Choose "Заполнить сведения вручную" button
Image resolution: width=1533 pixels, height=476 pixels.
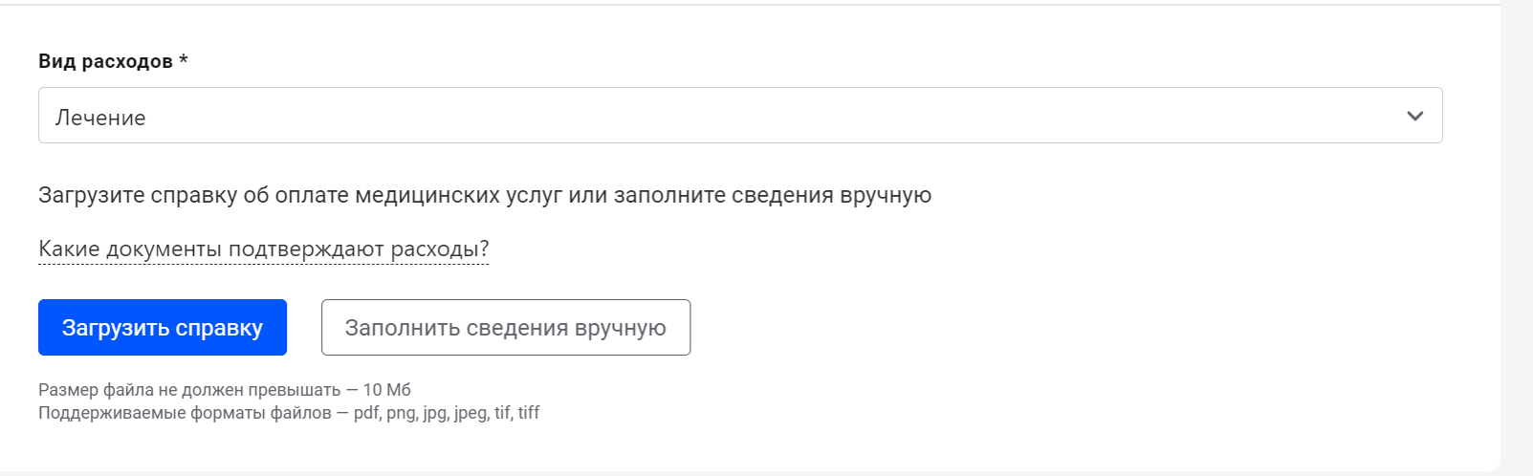coord(505,328)
